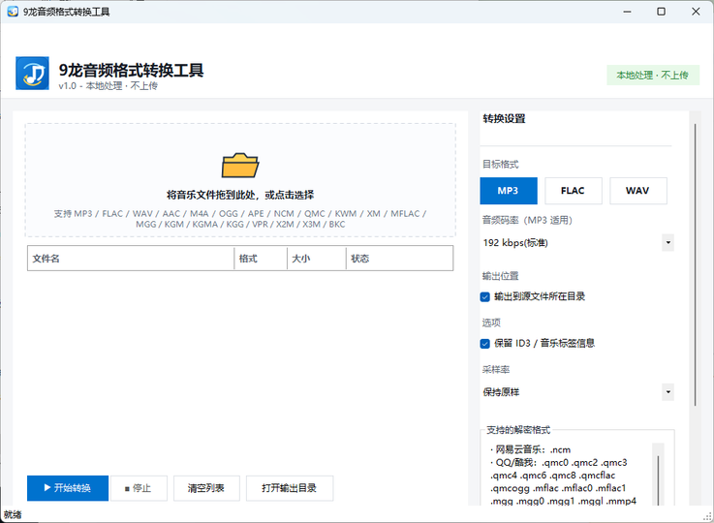Click the v1.0 version subtitle text

pos(108,85)
